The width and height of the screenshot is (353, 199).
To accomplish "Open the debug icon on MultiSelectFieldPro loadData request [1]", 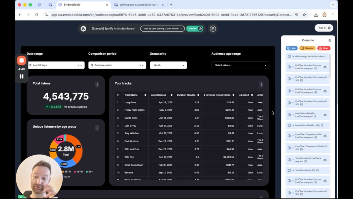I will (x=325, y=115).
